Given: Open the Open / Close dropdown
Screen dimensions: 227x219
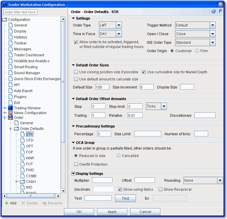Looking at the screenshot, I should pyautogui.click(x=213, y=34).
